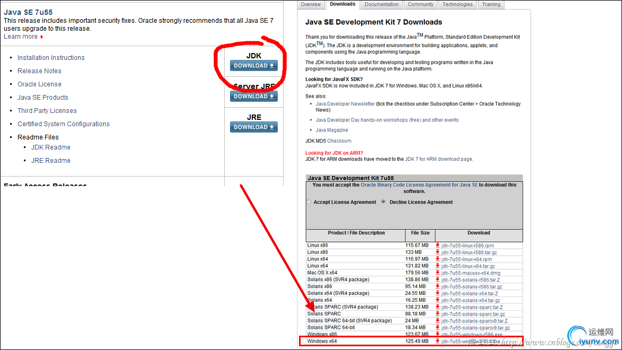This screenshot has height=350, width=622.
Task: Open Oracle Binary Code License Agreement link
Action: (419, 185)
